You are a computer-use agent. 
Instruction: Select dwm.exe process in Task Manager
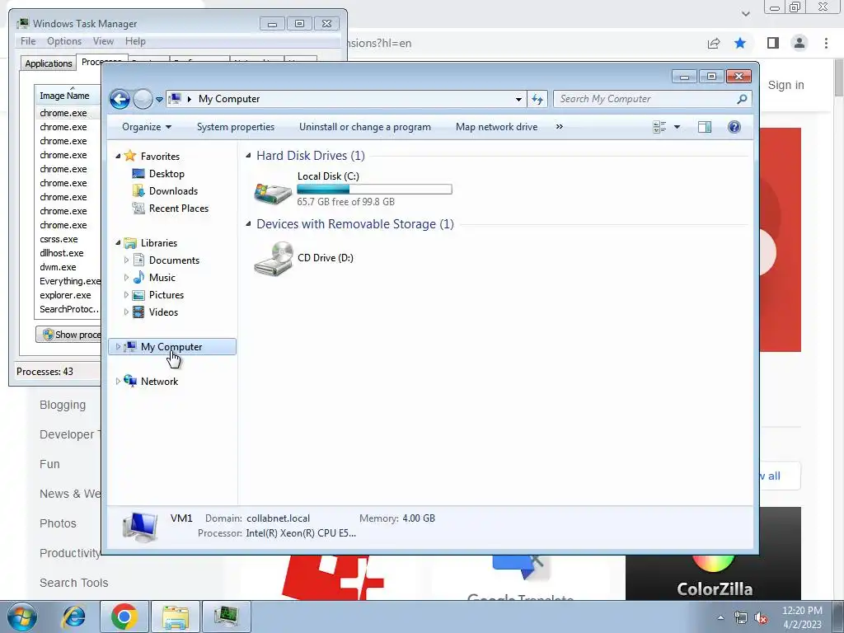[58, 267]
